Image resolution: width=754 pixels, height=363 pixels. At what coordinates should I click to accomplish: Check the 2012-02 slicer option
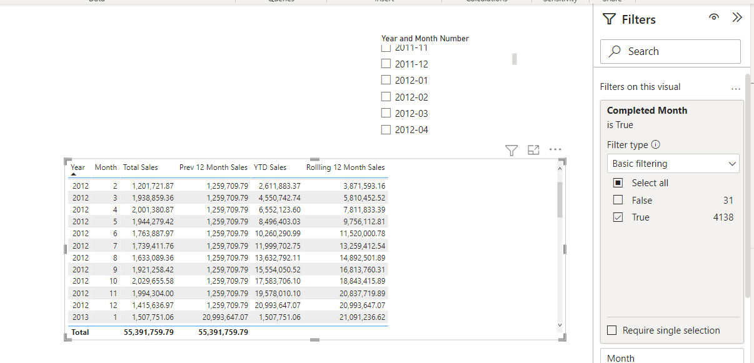click(x=386, y=97)
